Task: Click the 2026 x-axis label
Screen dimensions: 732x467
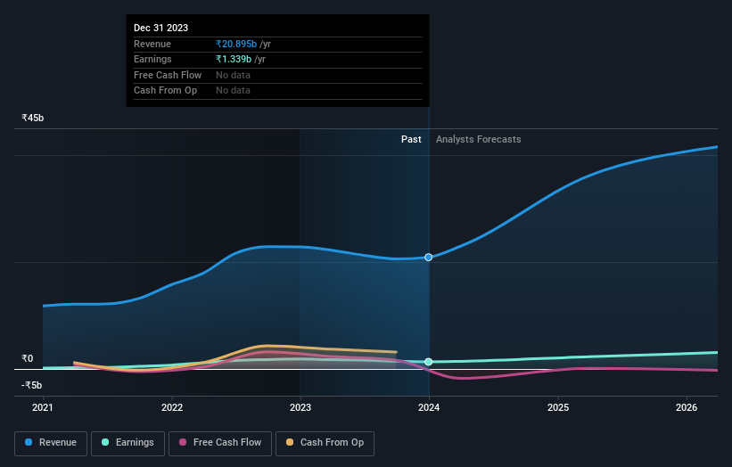Action: point(687,408)
